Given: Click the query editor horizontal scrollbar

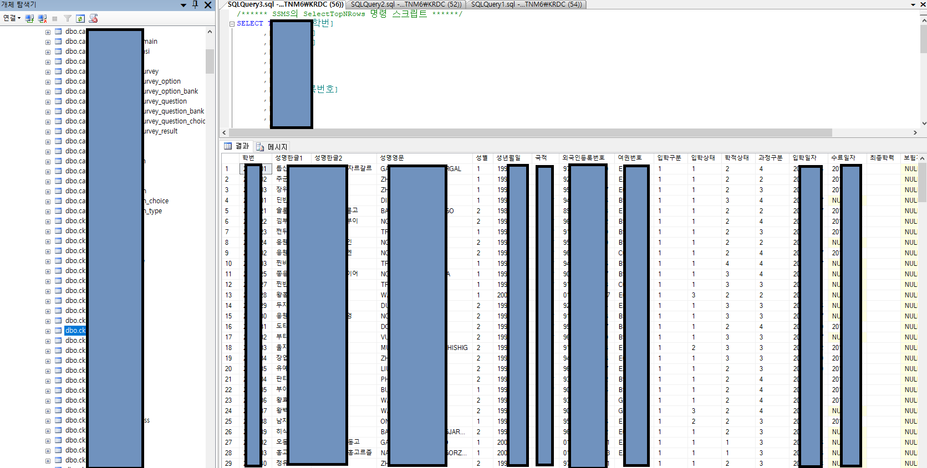Looking at the screenshot, I should click(570, 133).
